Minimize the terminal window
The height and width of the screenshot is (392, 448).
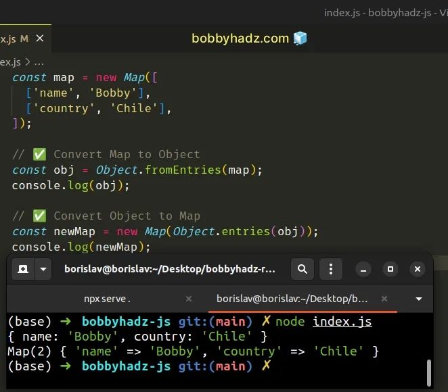click(x=363, y=269)
